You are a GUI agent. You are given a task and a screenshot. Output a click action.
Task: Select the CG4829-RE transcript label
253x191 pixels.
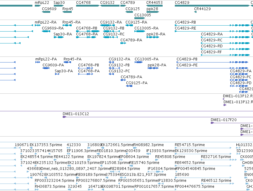click(x=186, y=28)
